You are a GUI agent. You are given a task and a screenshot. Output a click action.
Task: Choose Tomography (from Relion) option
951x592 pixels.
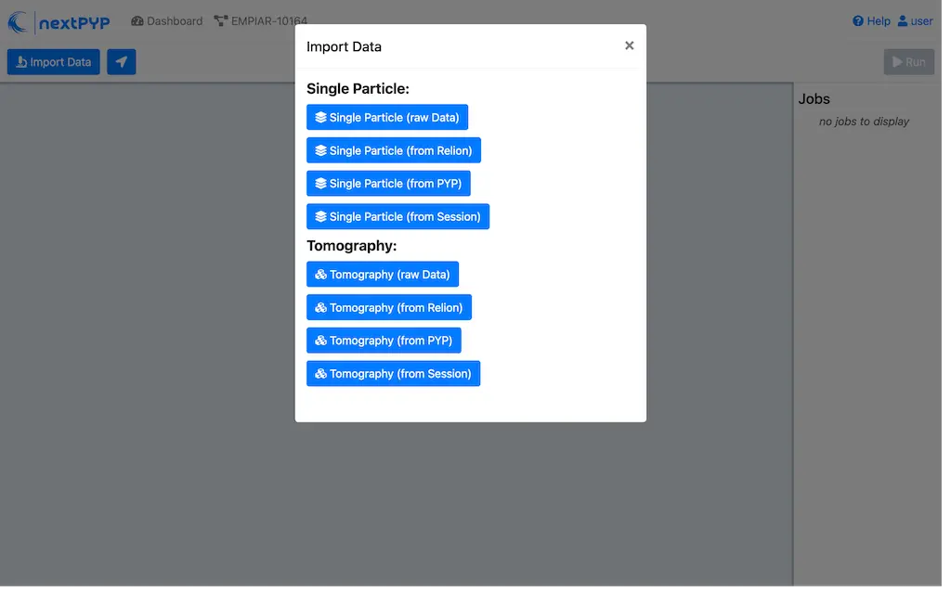[x=389, y=306]
